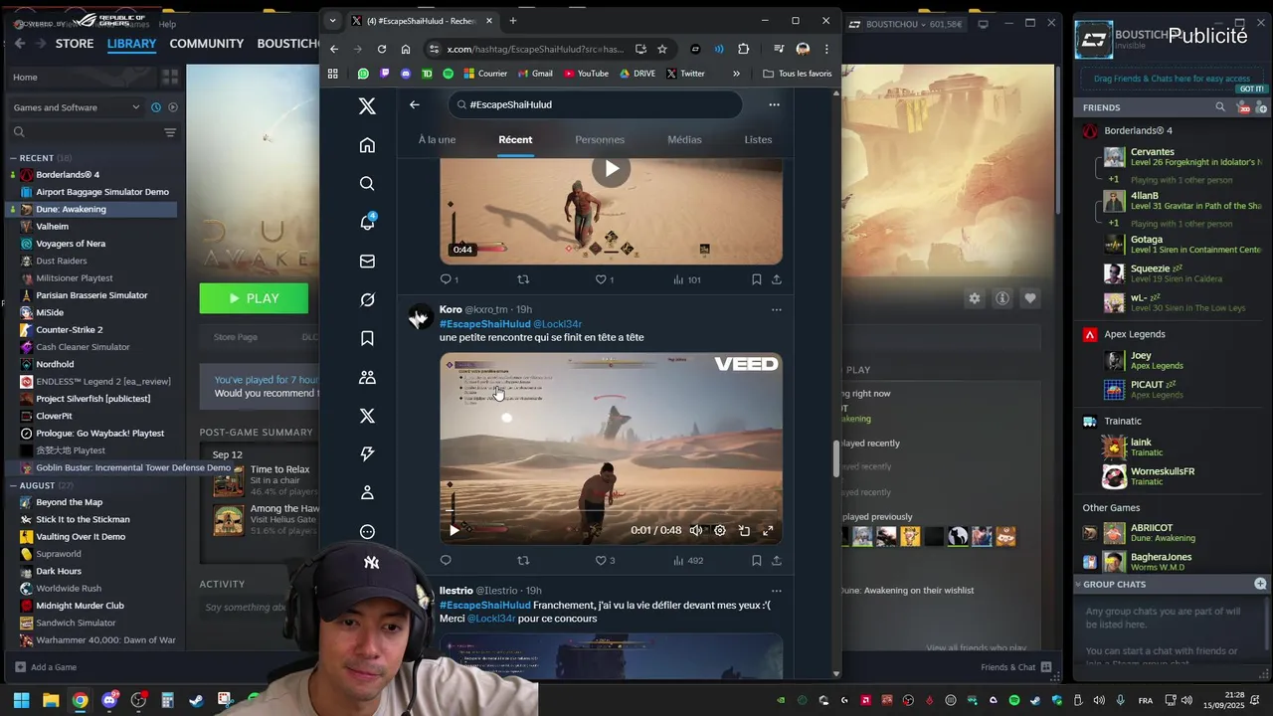Reload the page in Chrome
1273x716 pixels.
(x=382, y=49)
